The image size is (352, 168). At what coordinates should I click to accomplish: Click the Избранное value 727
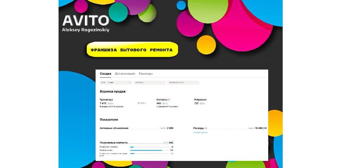click(197, 103)
